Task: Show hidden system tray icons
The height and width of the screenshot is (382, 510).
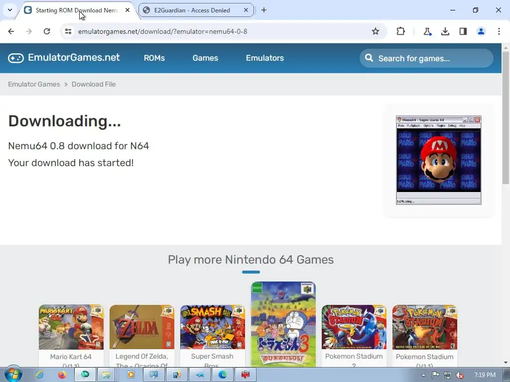Action: [x=423, y=375]
